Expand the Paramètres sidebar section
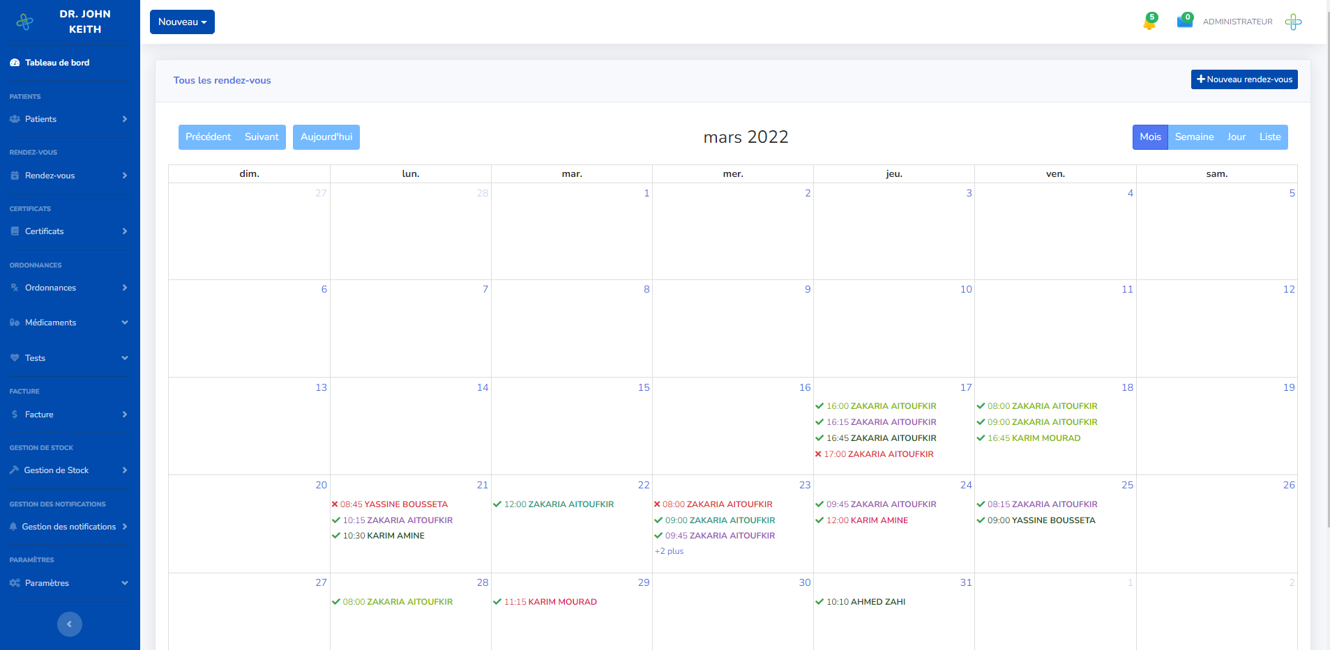This screenshot has height=650, width=1330. click(69, 583)
